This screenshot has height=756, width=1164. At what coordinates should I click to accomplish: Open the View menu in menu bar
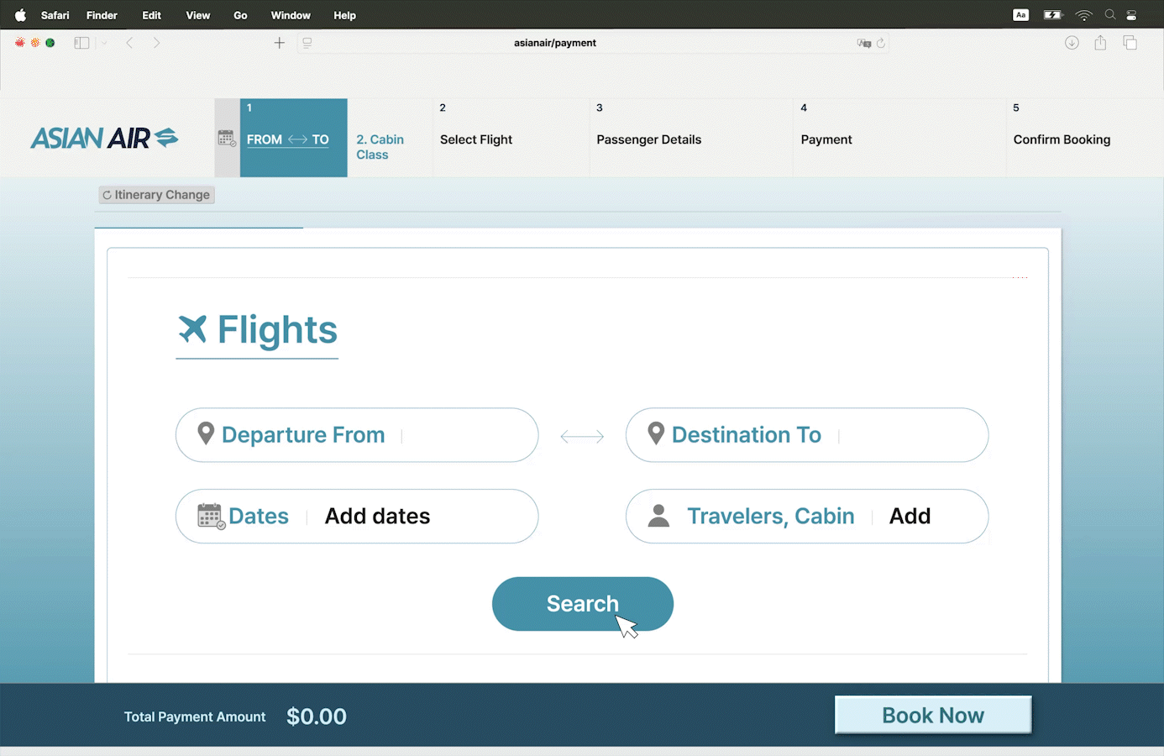(198, 15)
